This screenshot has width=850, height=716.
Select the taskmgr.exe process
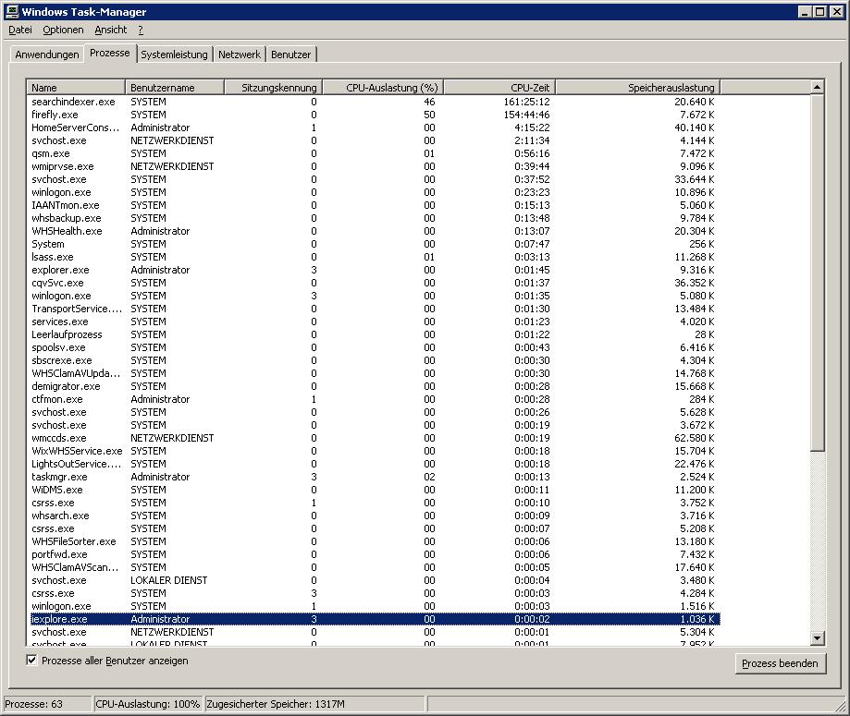pos(376,477)
